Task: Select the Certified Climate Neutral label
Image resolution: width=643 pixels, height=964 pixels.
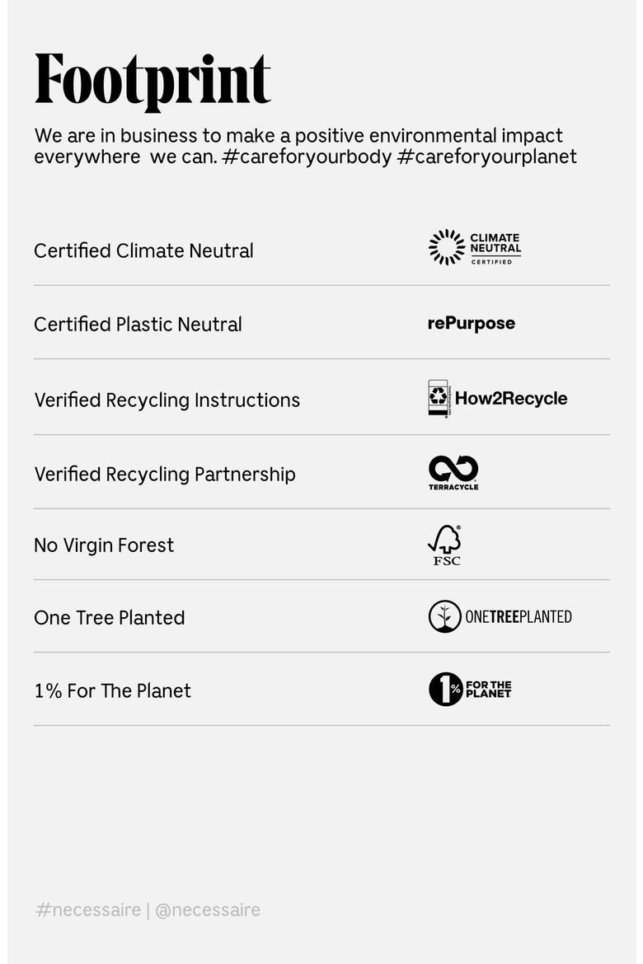Action: coord(143,250)
